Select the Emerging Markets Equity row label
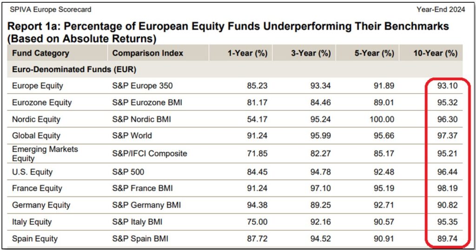Viewport: 476px width, 250px height. click(x=45, y=153)
